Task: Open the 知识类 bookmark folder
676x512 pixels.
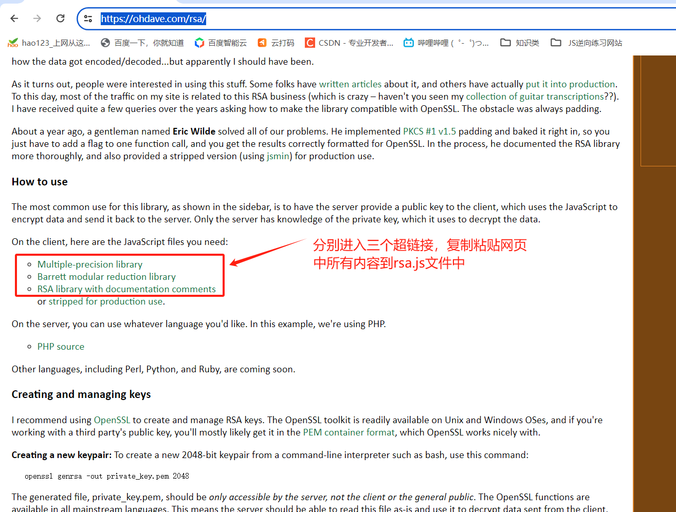Action: coord(520,43)
